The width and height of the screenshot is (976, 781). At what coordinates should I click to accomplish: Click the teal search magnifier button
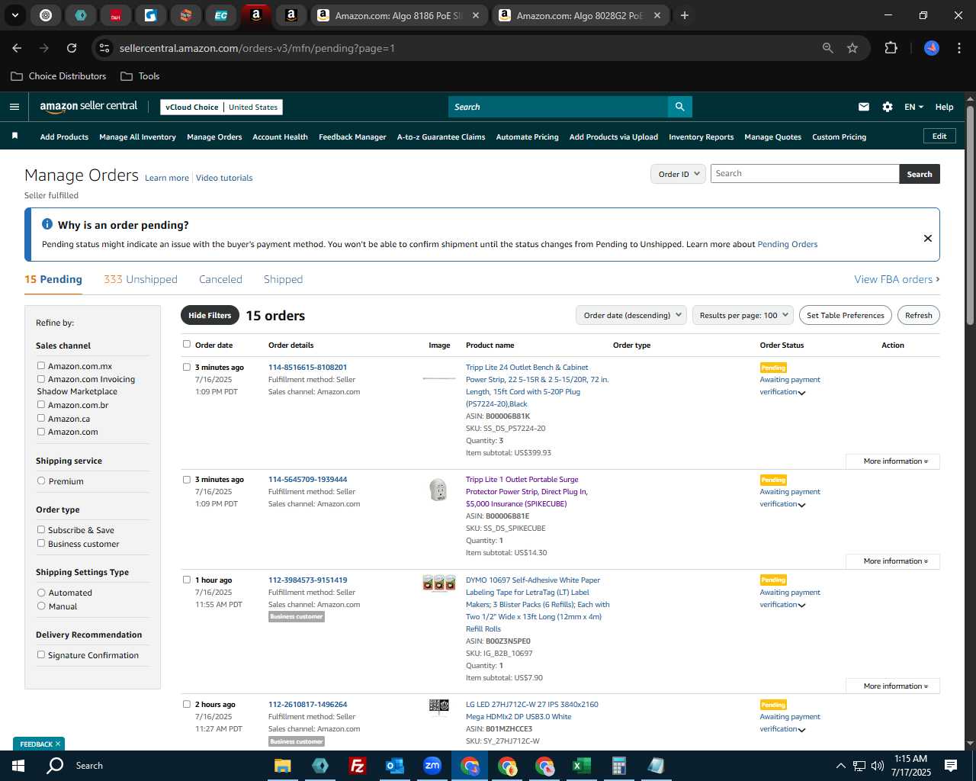click(x=679, y=107)
